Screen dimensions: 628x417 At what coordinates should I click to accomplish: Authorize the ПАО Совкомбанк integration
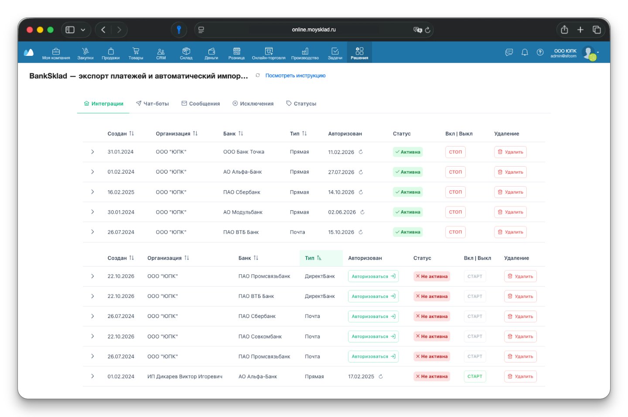pyautogui.click(x=373, y=336)
